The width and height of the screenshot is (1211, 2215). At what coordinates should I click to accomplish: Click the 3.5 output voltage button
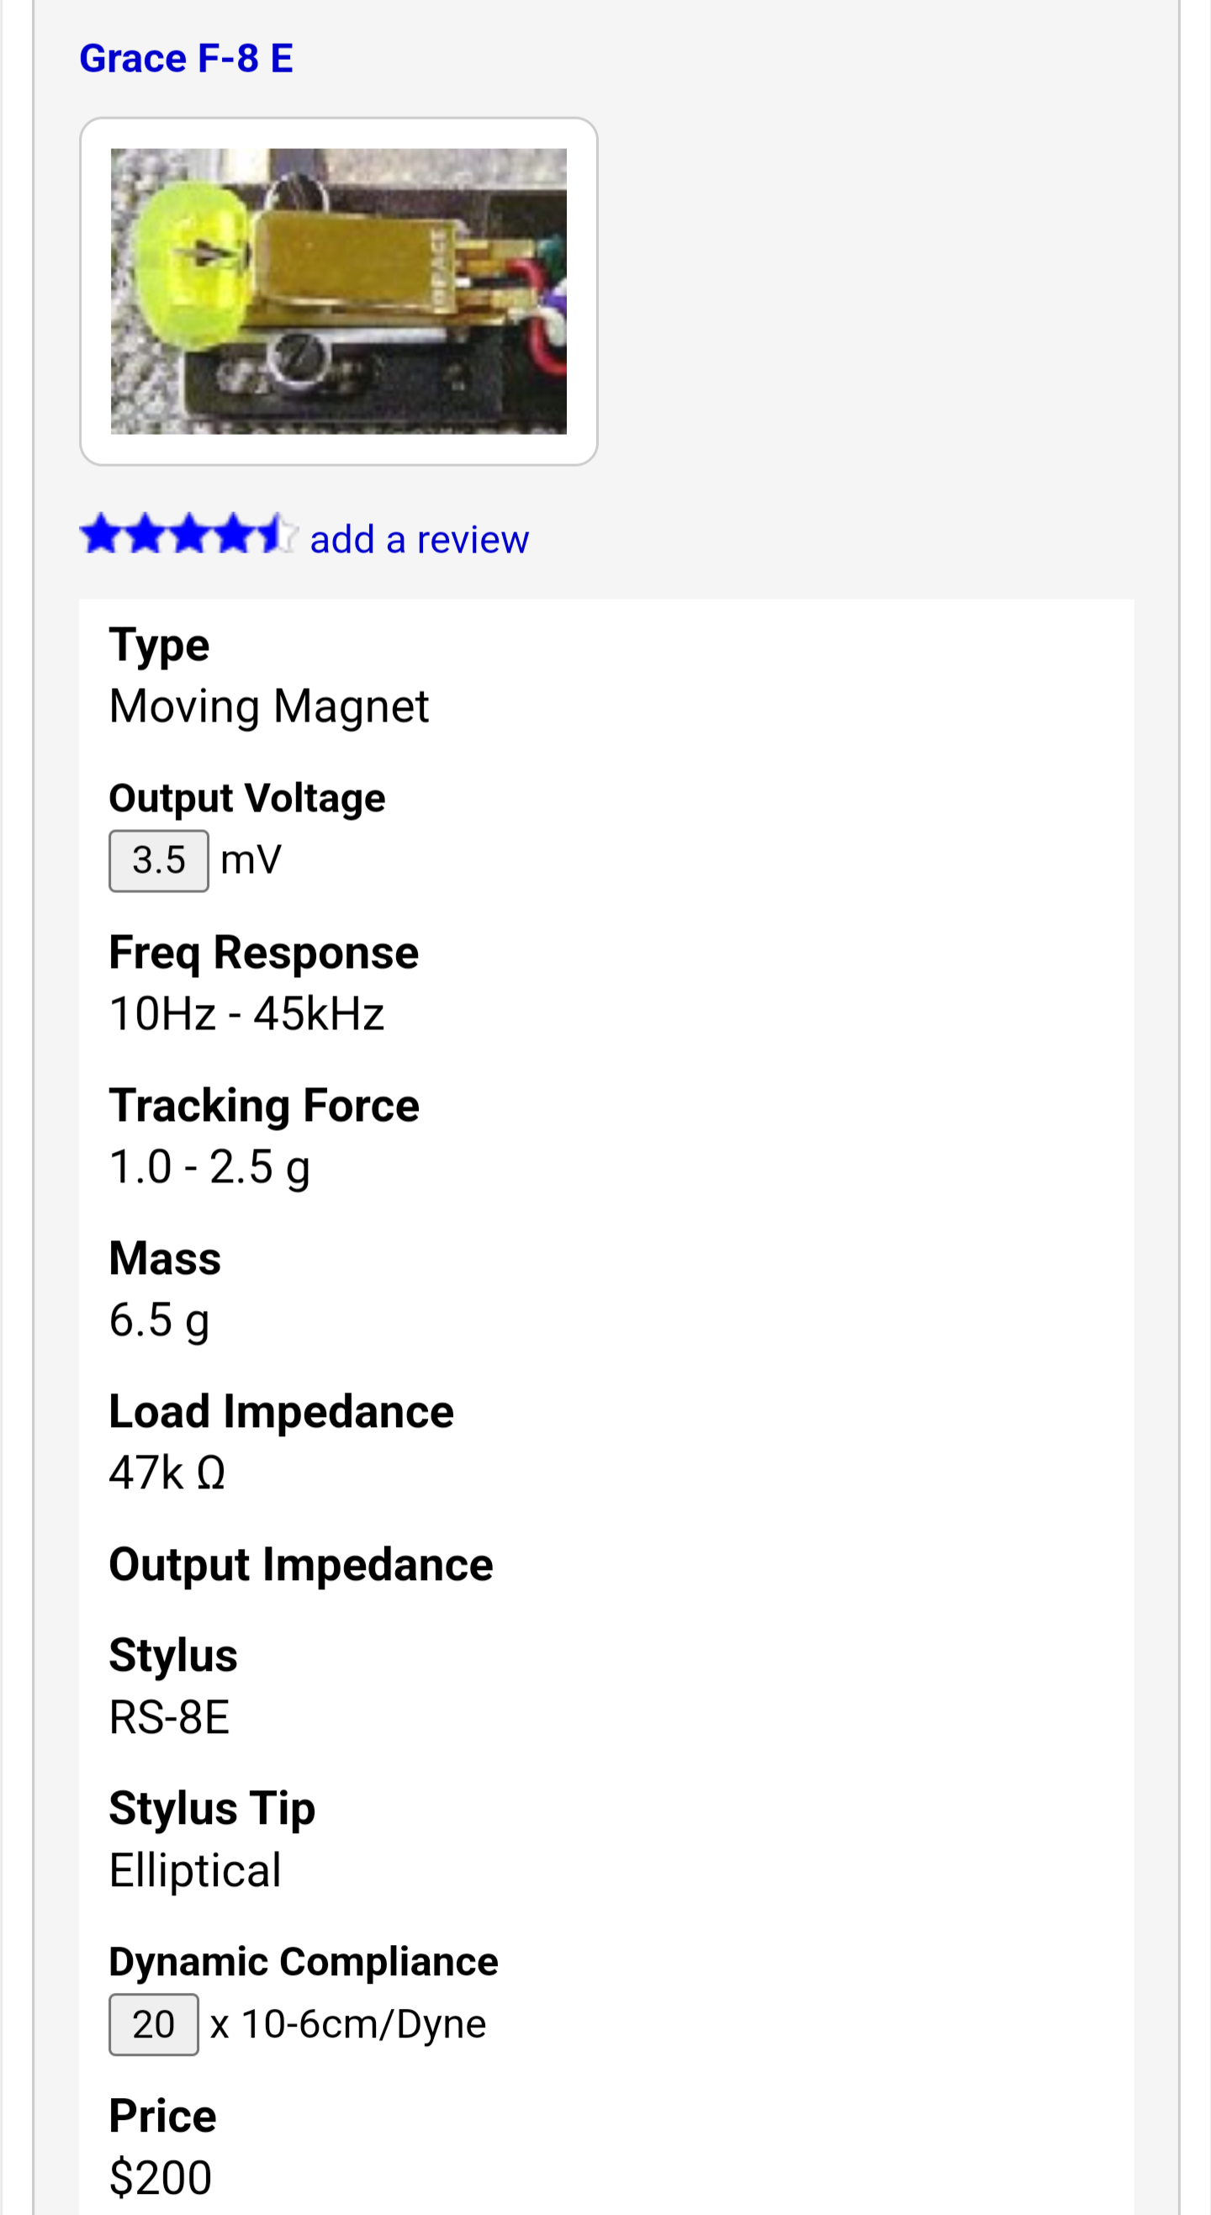click(x=158, y=861)
